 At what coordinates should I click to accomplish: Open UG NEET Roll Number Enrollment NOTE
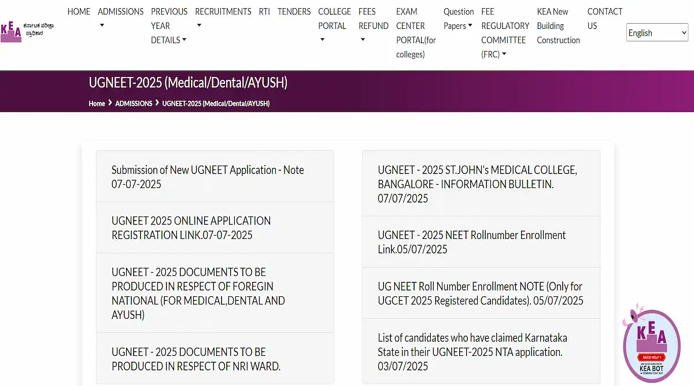[x=481, y=293]
